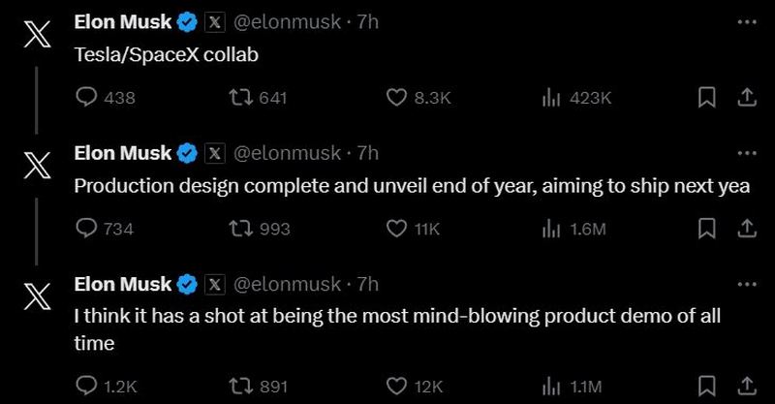Open more options on mind-blowing demo tweet
775x404 pixels.
[x=746, y=284]
